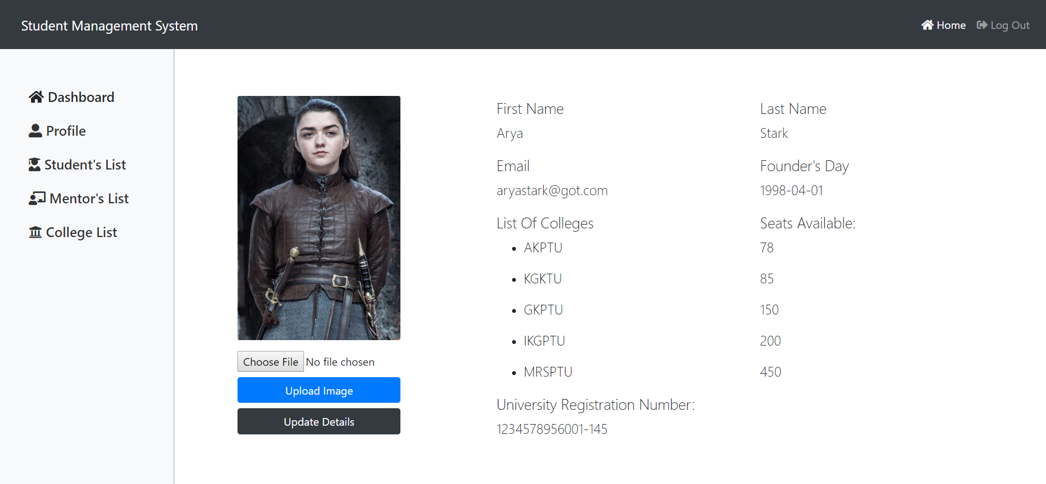Click the Home house icon in navbar
Screen dimensions: 1046x484
[927, 25]
